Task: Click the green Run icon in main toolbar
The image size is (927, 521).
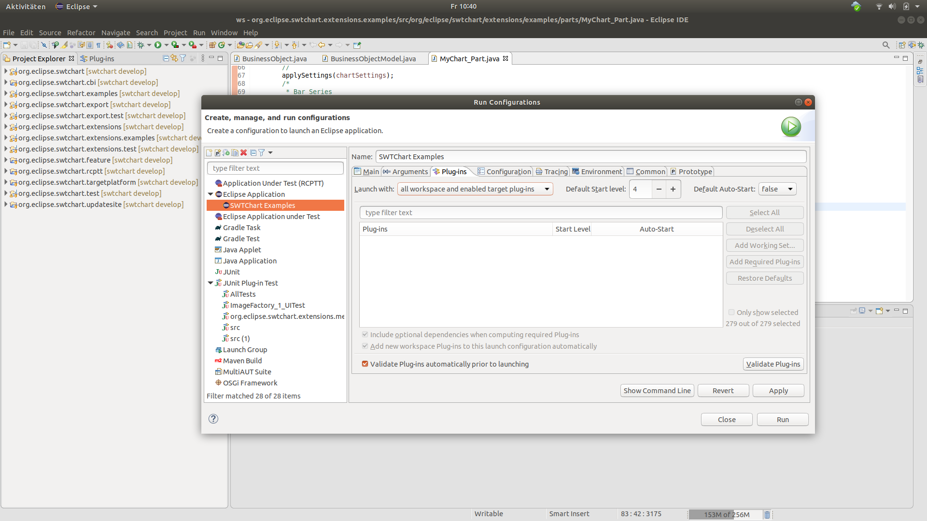Action: (x=158, y=45)
